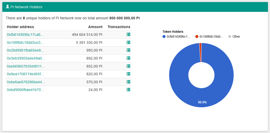The image size is (270, 133).
Task: Click the amount 892,00 PI
Action: tap(94, 58)
